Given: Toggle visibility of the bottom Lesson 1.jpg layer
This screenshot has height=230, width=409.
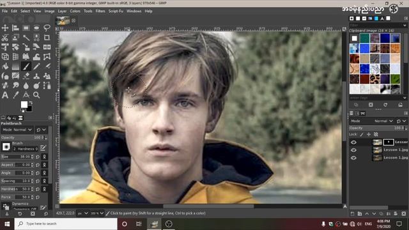Looking at the screenshot, I should tap(353, 158).
